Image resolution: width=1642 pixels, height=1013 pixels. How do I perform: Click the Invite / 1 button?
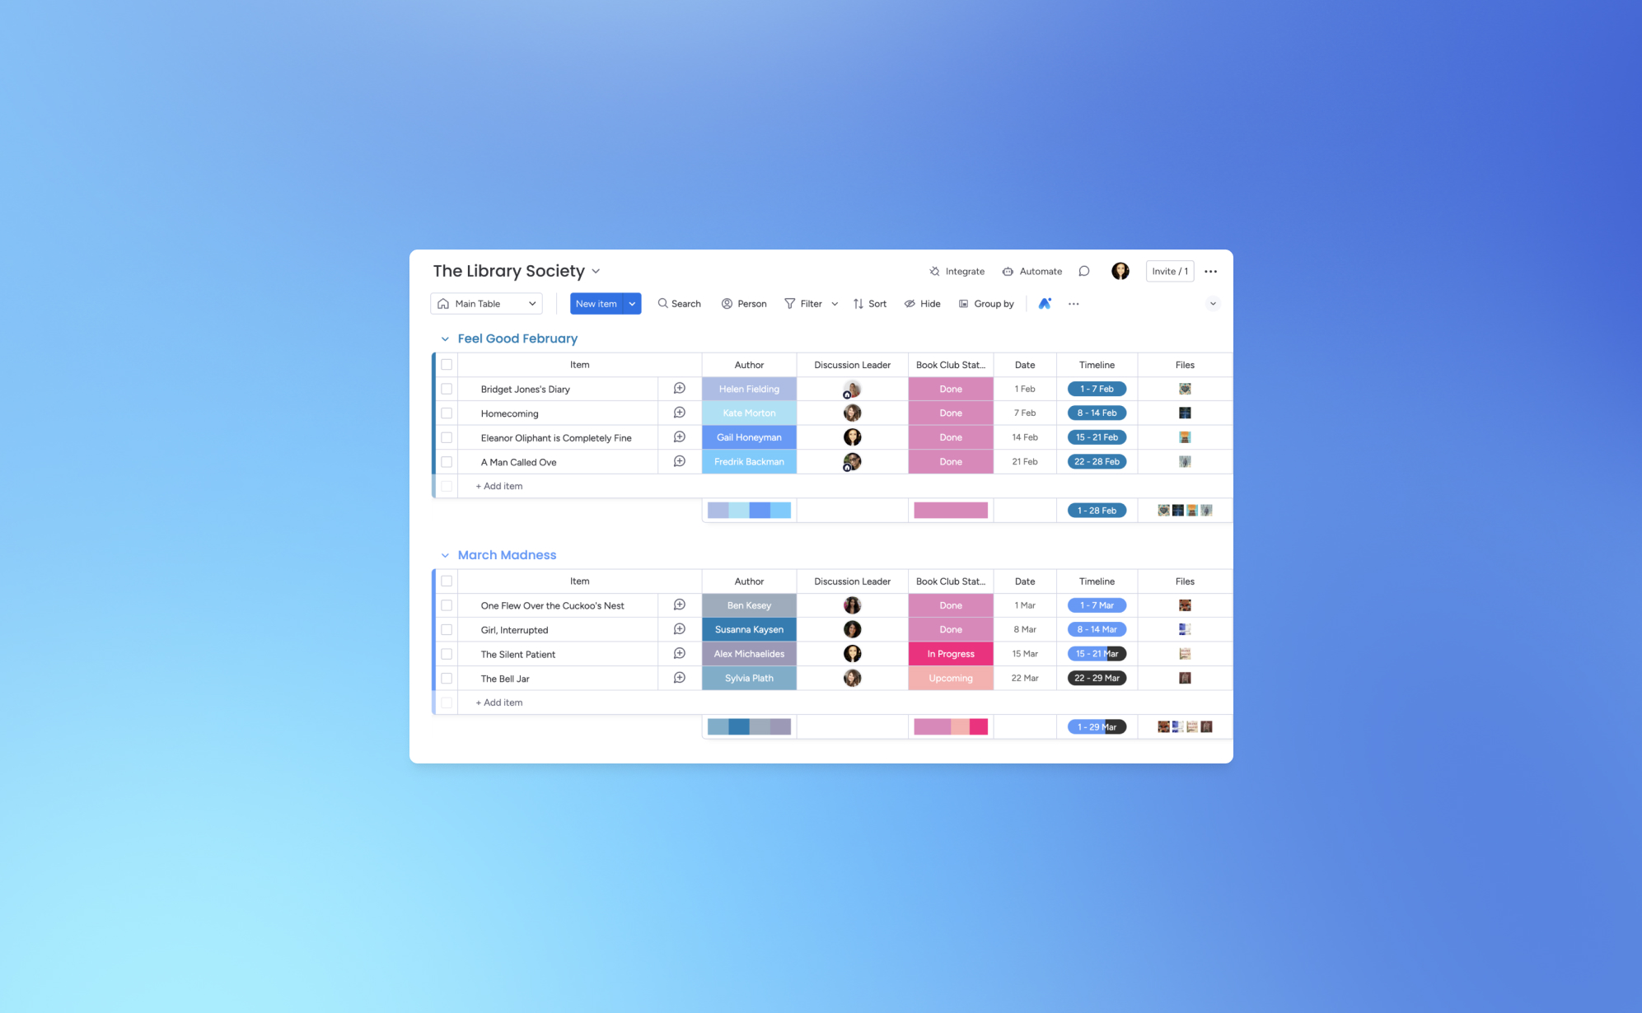(x=1168, y=271)
